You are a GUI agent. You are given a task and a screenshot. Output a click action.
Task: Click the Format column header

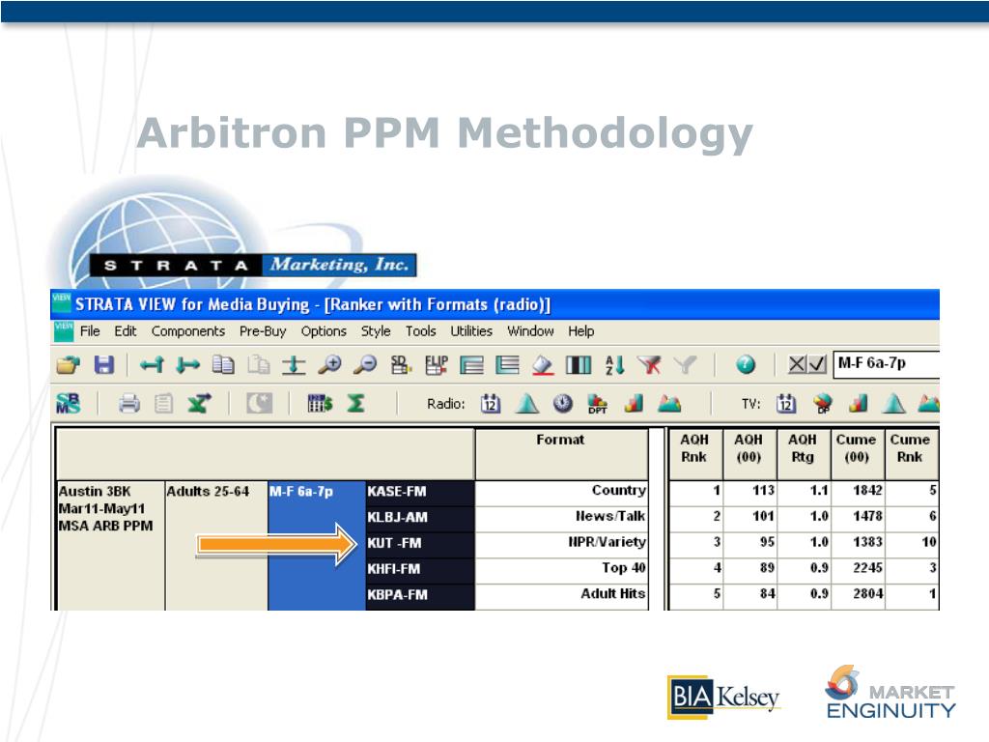click(561, 454)
